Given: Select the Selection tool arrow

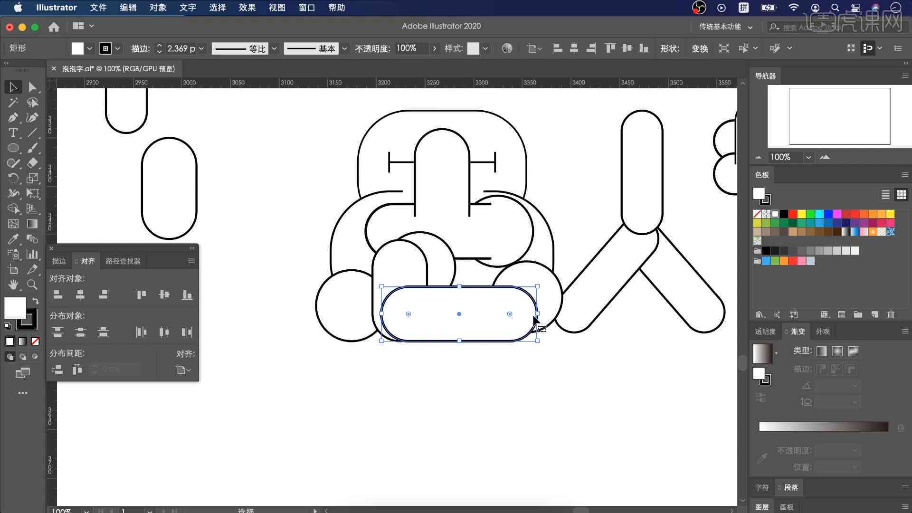Looking at the screenshot, I should coord(13,87).
